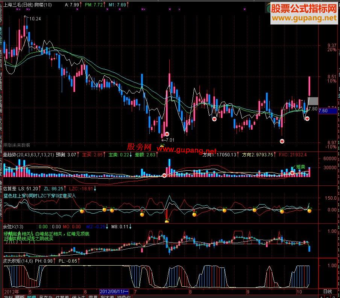Open the 估算差 tab at bottom

click(x=62, y=296)
